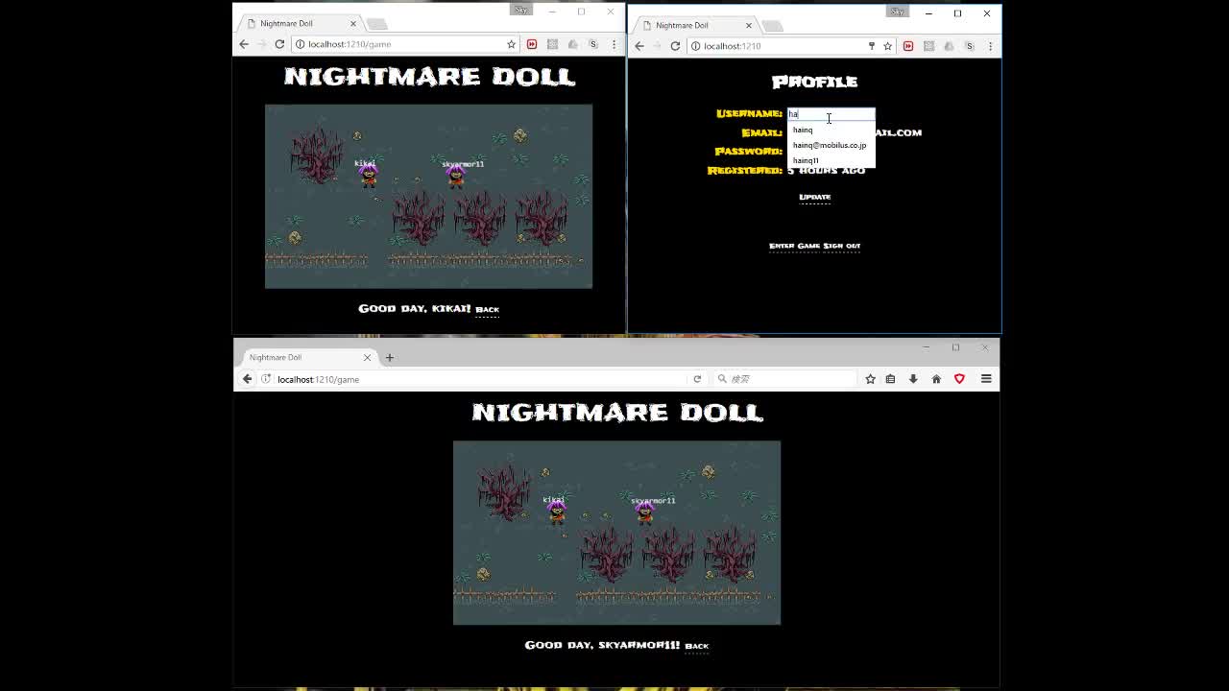Open the reading list clipboard icon
1229x691 pixels.
pyautogui.click(x=890, y=378)
